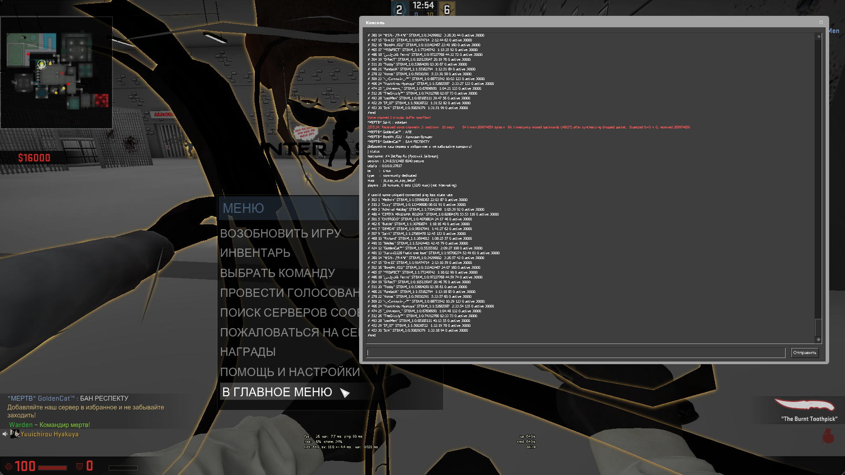Open ИНВЕНТАРЬ from pause menu

[x=255, y=253]
